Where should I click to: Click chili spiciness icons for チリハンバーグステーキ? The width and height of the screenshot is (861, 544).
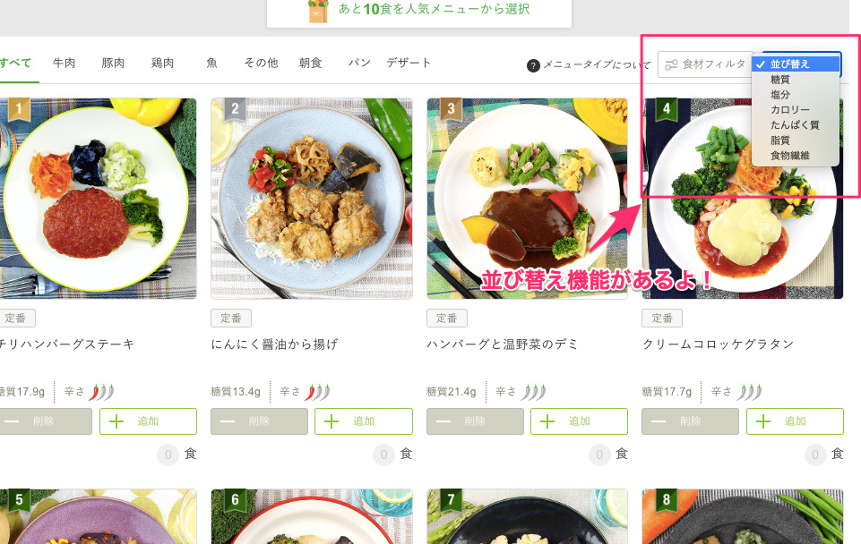[101, 392]
